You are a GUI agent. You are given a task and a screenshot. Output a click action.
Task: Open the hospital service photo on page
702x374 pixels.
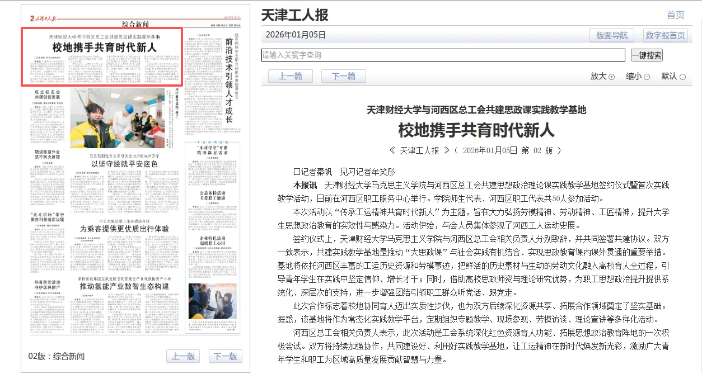point(117,118)
